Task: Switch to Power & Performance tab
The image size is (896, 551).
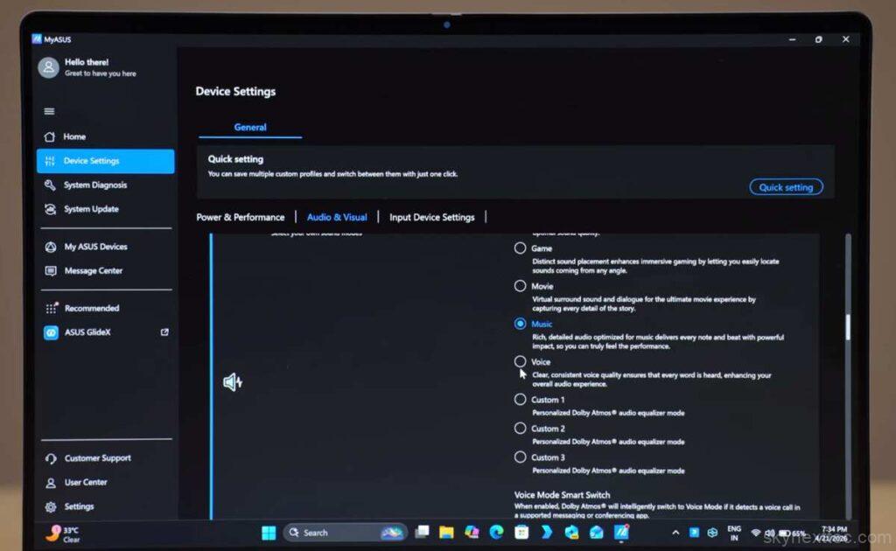Action: coord(240,217)
